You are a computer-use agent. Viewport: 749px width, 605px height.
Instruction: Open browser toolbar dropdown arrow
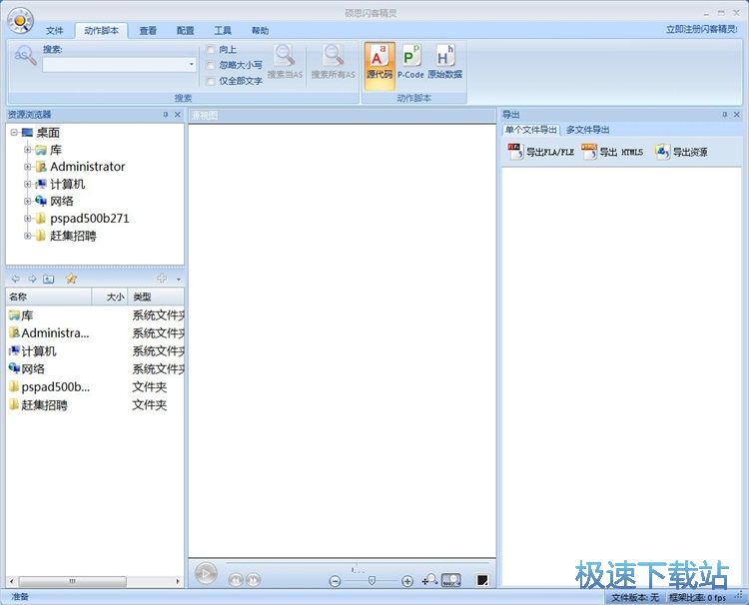[179, 280]
